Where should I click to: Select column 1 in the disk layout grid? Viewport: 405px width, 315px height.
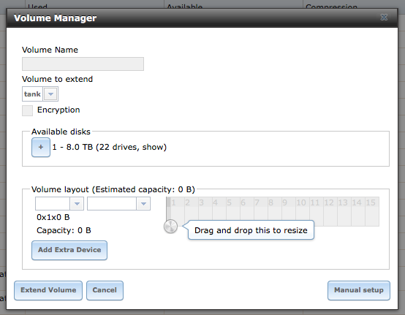(x=178, y=212)
